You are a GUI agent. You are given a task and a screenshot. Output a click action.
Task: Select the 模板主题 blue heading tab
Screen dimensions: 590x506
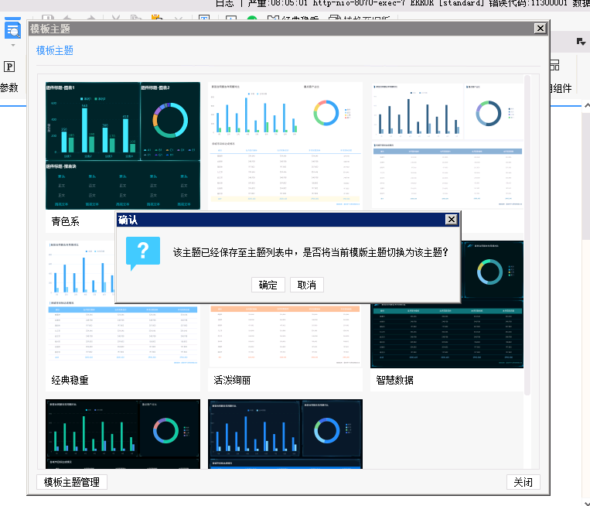click(55, 50)
